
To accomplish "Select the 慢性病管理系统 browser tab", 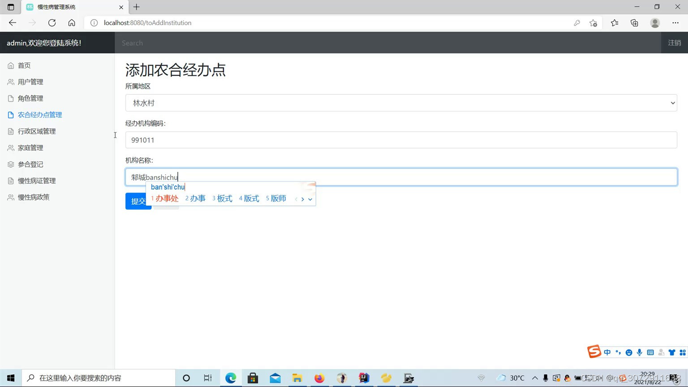I will coord(75,7).
